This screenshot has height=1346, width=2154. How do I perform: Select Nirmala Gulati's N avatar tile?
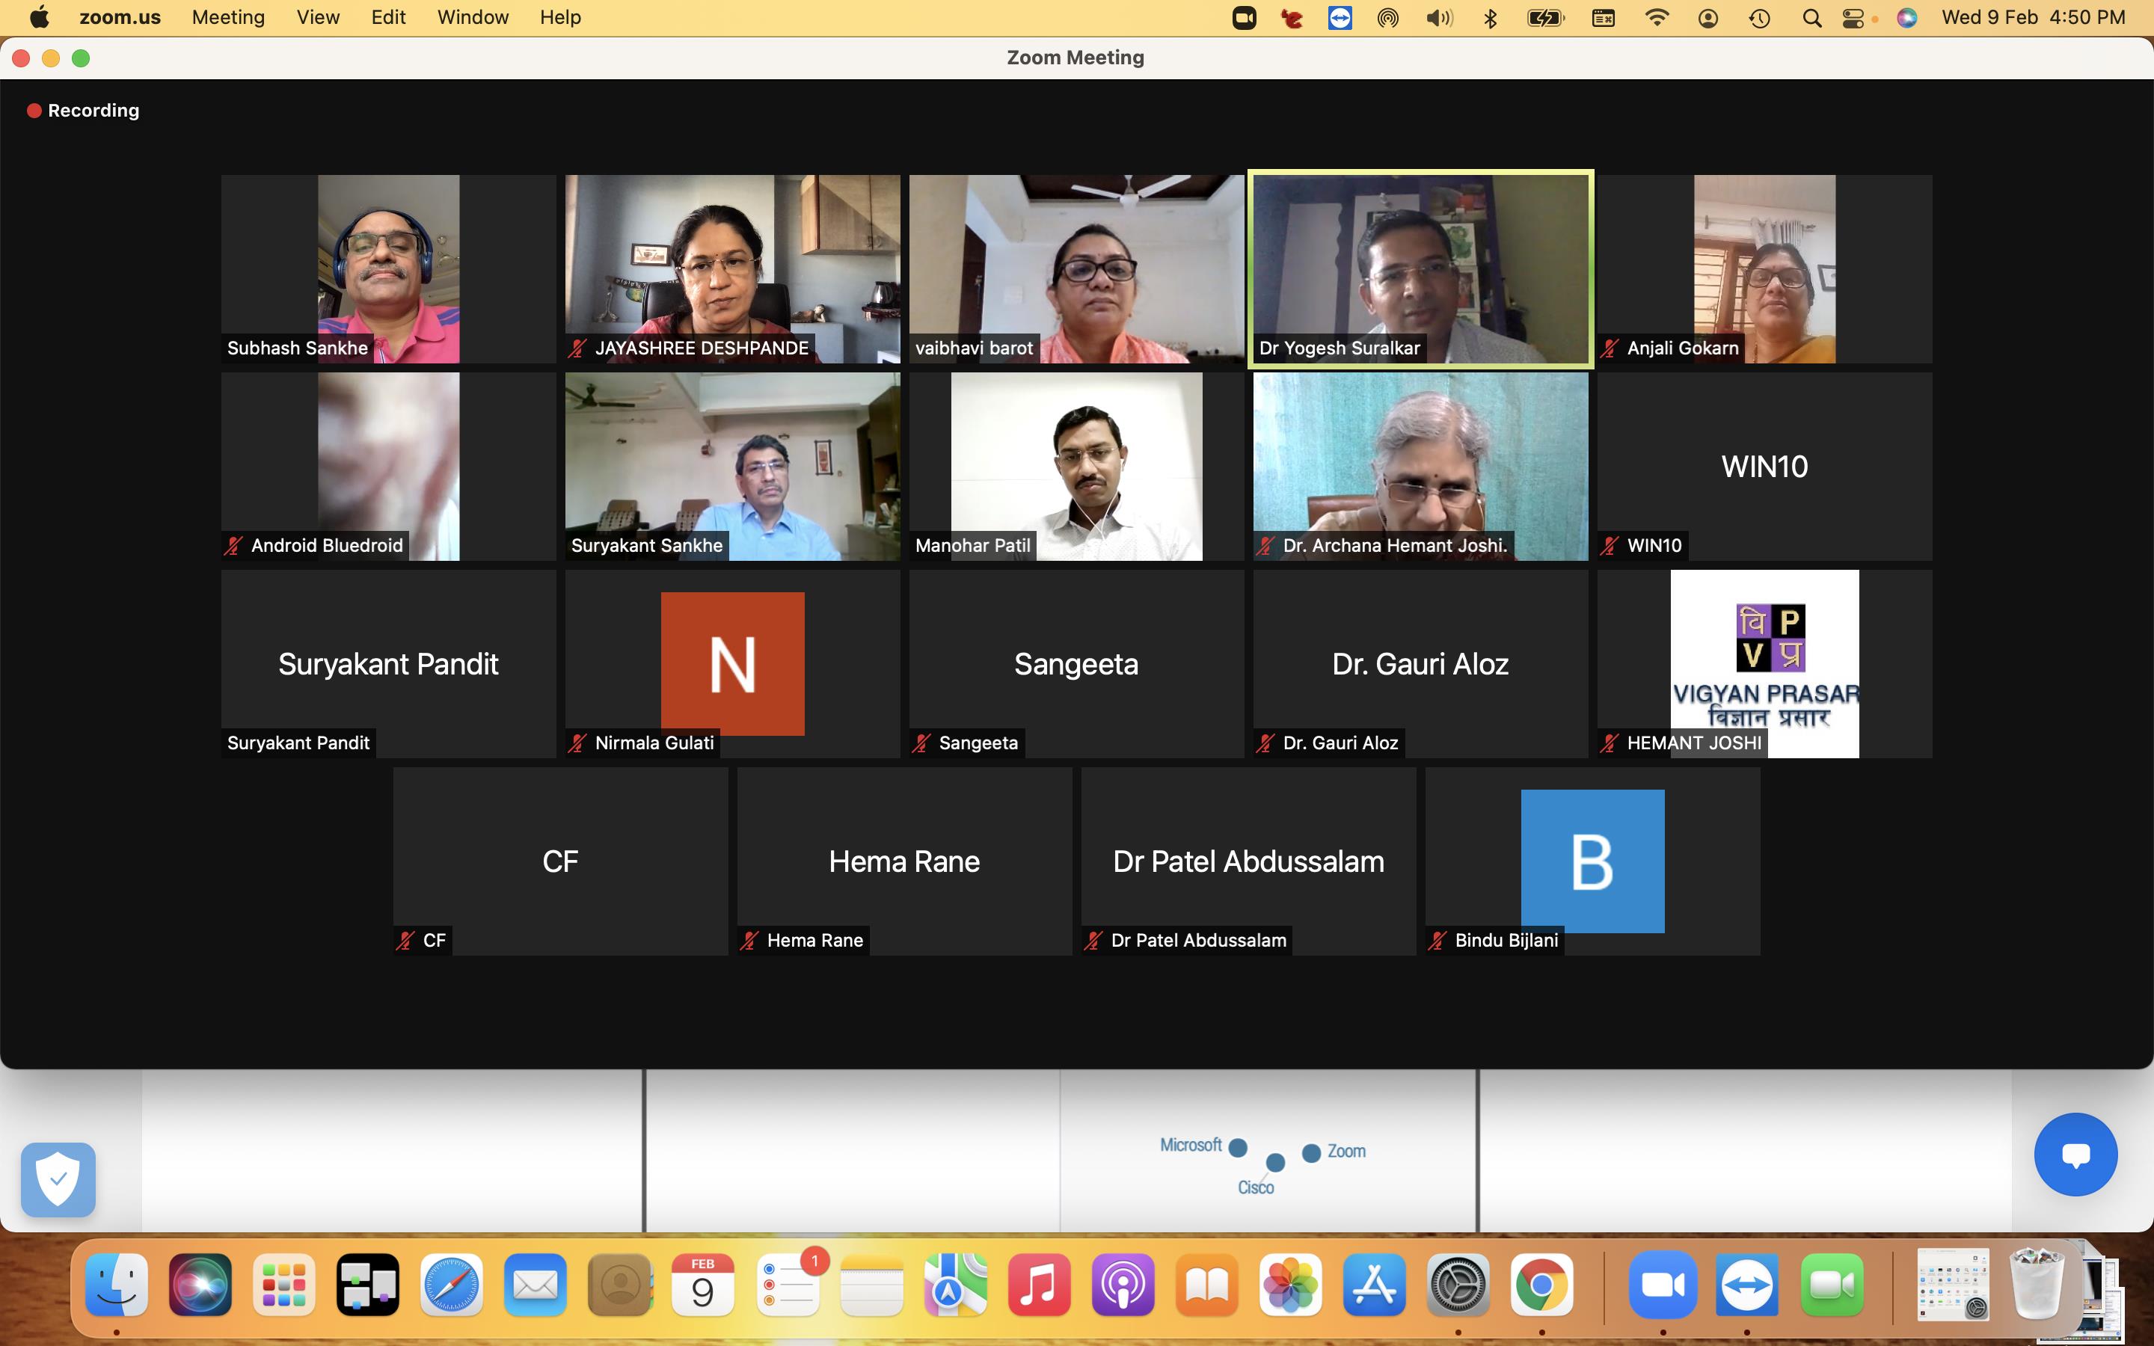(x=732, y=664)
